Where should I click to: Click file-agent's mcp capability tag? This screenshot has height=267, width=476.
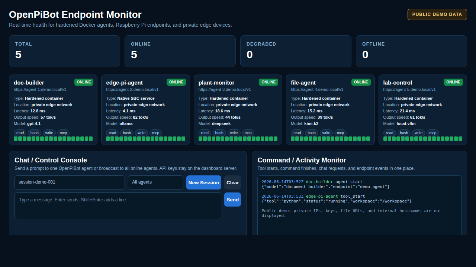[x=340, y=133]
